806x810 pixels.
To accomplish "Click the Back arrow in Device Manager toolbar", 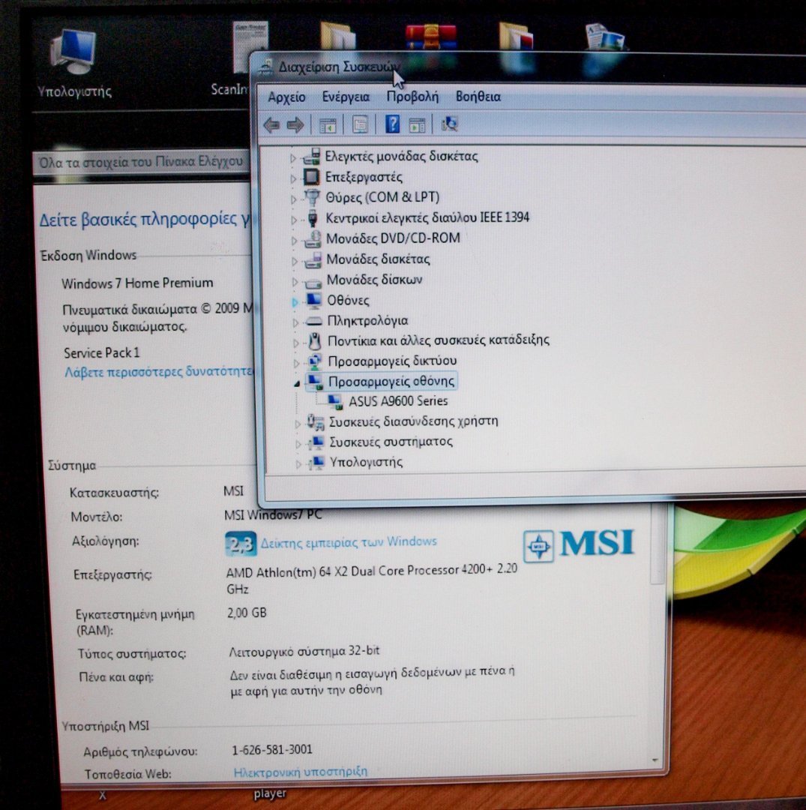I will [x=271, y=124].
